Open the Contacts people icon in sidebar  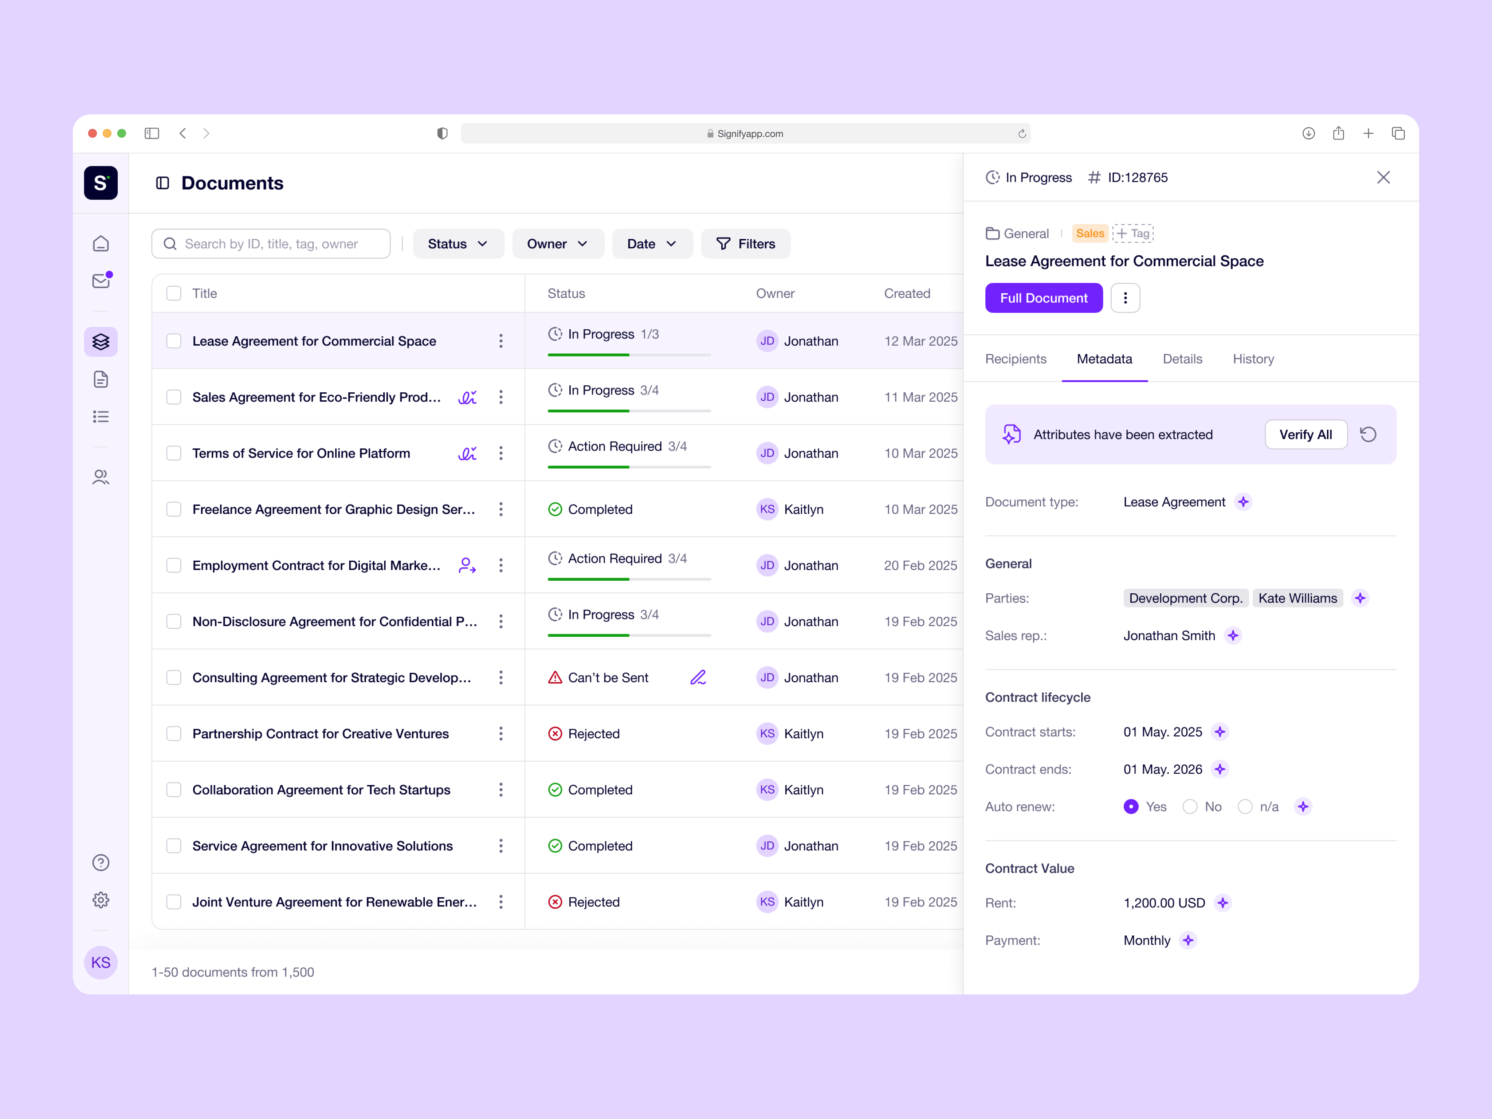click(101, 478)
